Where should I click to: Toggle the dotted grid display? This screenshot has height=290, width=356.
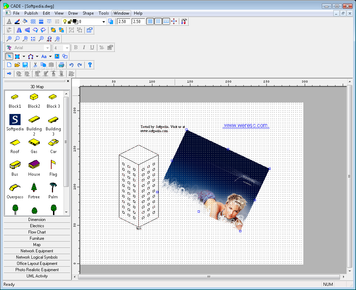158,22
